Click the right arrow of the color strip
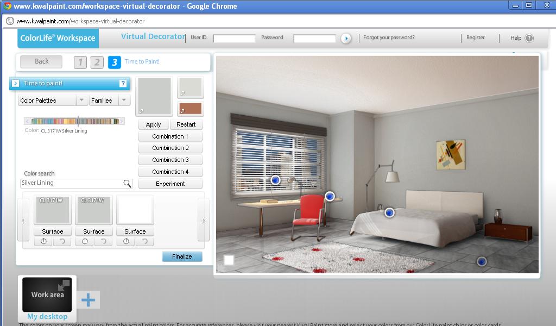 click(122, 121)
